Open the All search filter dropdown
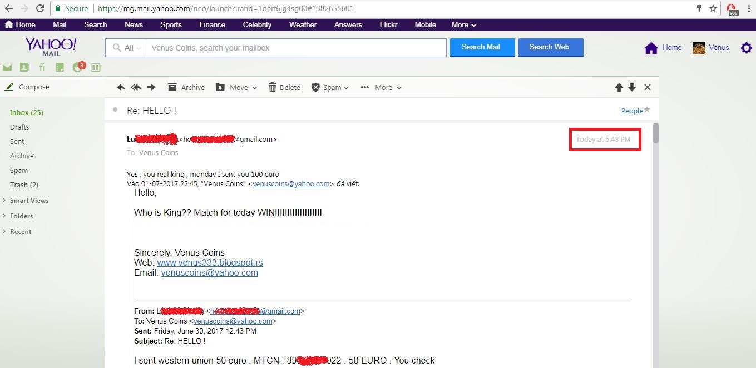 point(126,48)
